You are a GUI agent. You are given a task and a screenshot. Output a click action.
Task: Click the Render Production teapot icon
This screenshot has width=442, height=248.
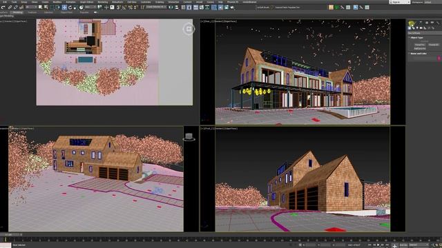point(232,8)
